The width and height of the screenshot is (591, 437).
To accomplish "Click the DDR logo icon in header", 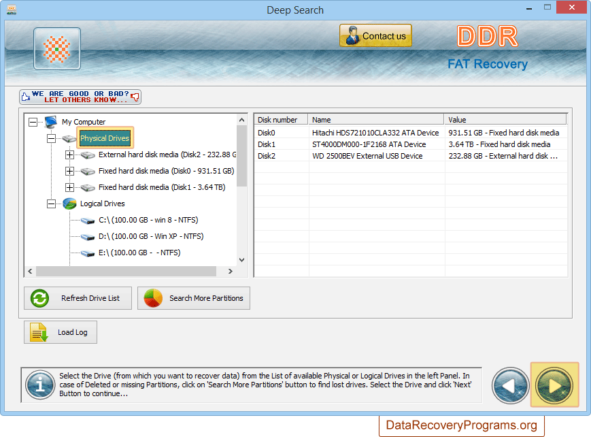I will pyautogui.click(x=57, y=49).
